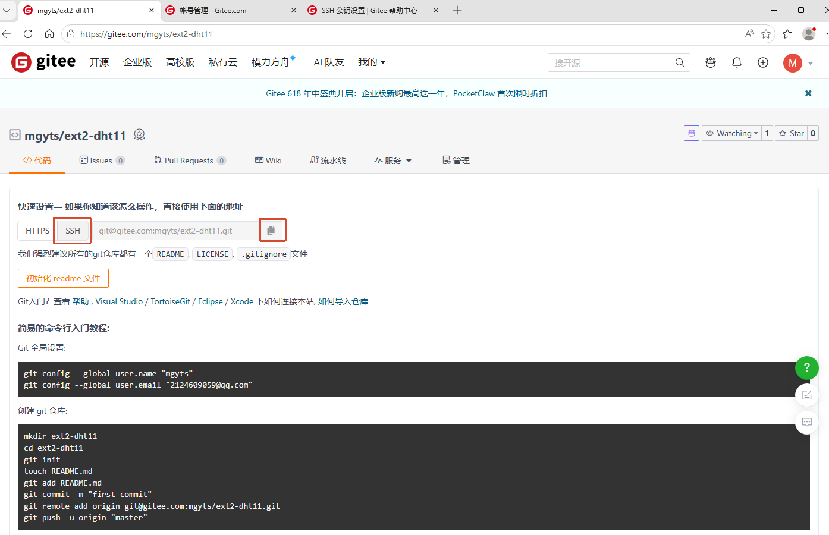This screenshot has width=829, height=535.
Task: Open the 流水线 tab
Action: (x=328, y=160)
